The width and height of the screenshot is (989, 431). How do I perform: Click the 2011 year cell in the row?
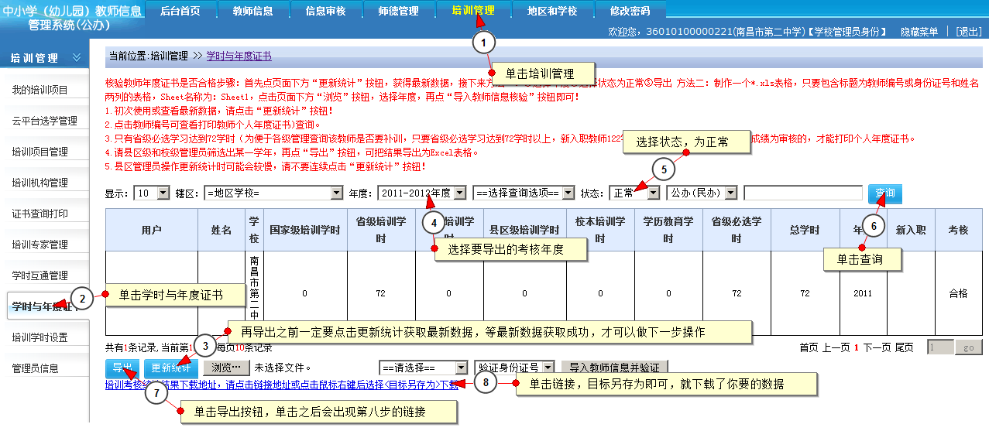(x=863, y=293)
